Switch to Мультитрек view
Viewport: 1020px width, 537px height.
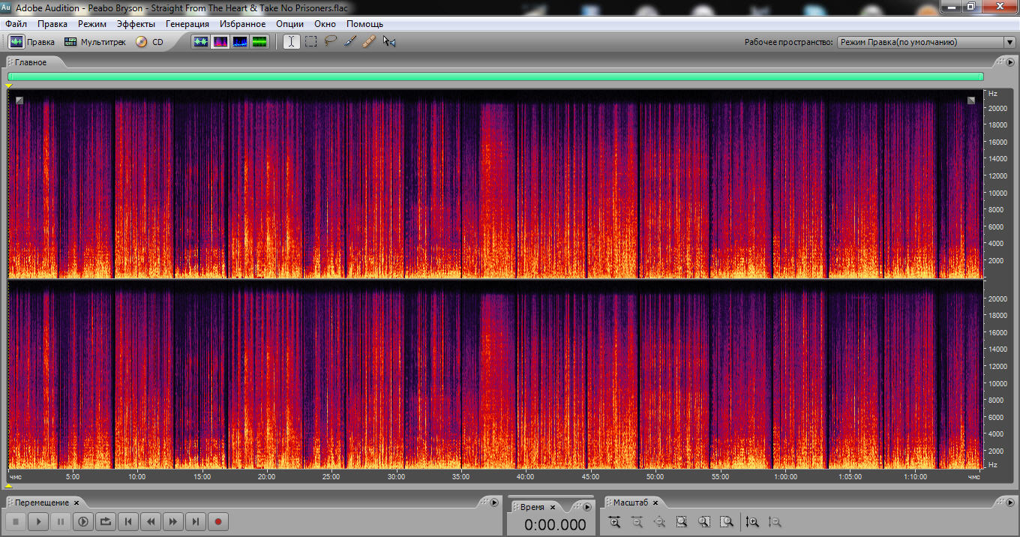click(x=94, y=42)
